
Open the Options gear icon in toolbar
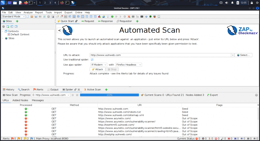[48, 16]
